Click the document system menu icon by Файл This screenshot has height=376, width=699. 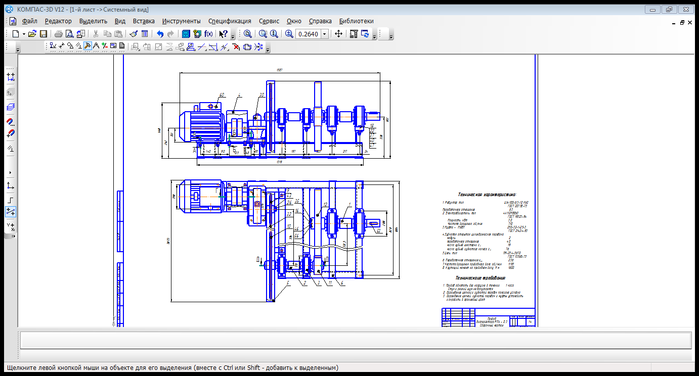(x=13, y=21)
